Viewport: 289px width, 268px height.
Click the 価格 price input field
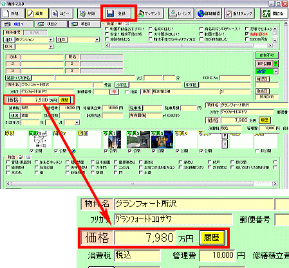pos(35,100)
